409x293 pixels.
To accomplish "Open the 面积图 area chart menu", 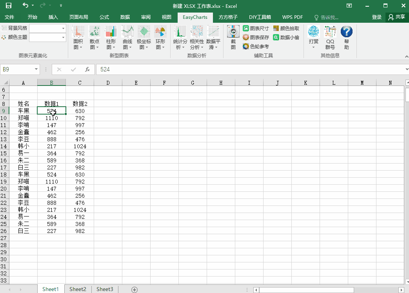I will click(78, 38).
